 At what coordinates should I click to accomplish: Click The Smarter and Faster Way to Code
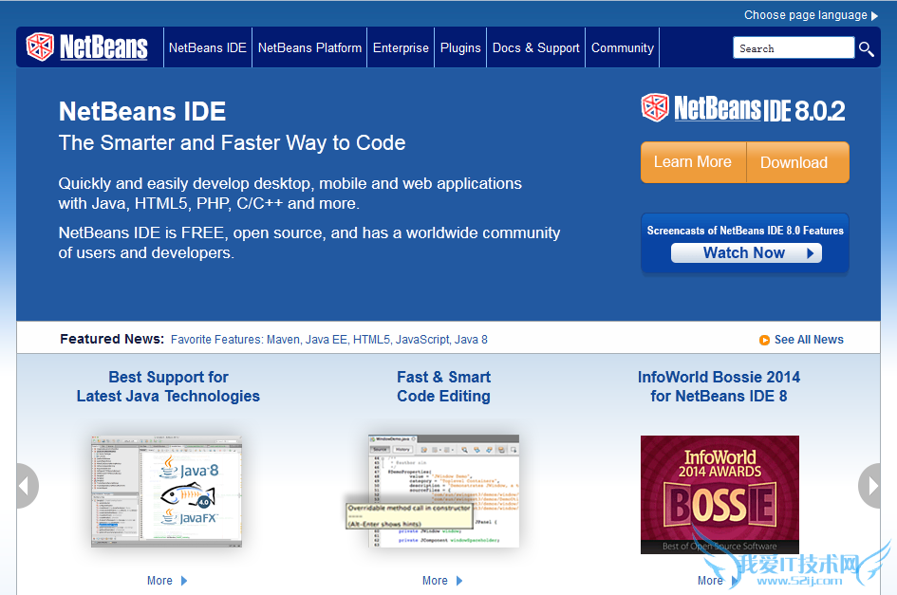click(x=233, y=143)
